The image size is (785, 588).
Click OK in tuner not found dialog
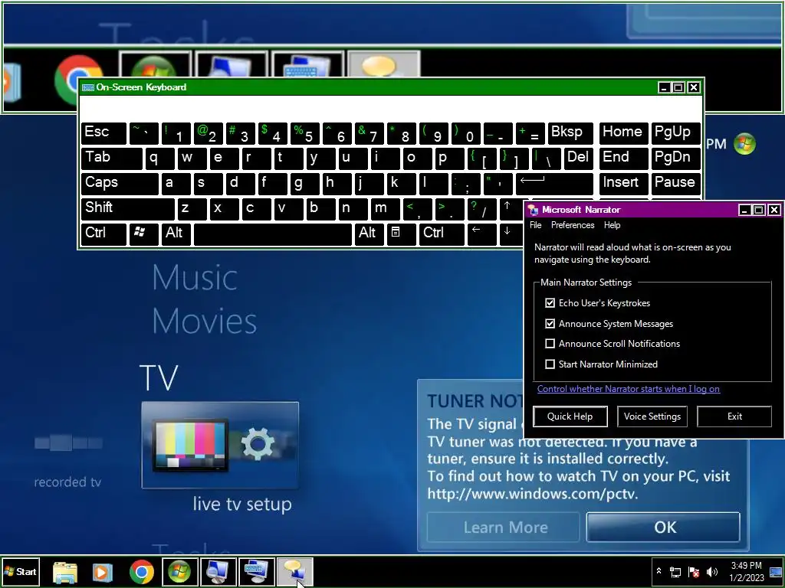click(x=663, y=527)
